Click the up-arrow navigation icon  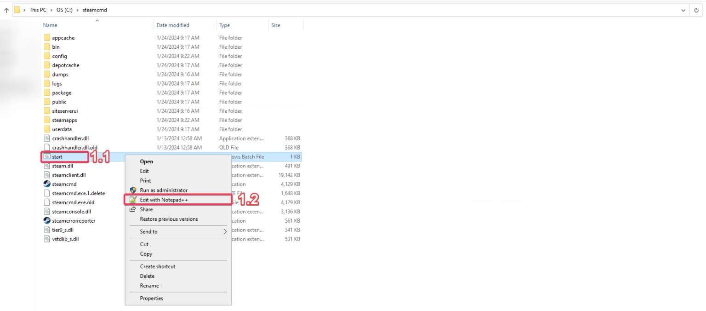pos(6,10)
